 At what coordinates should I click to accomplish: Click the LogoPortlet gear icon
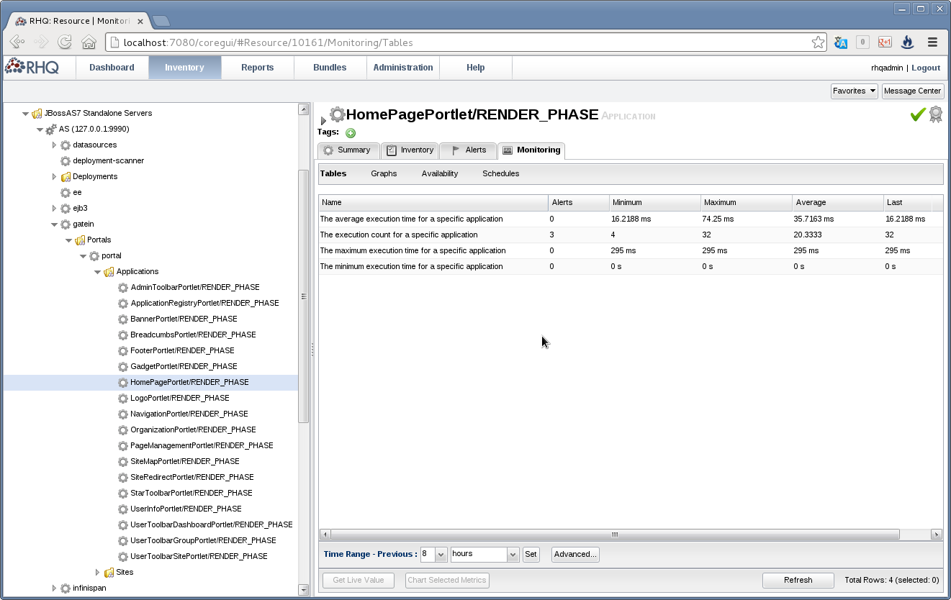pos(123,398)
